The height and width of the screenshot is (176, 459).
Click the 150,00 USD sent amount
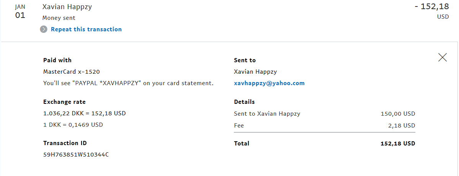(398, 114)
